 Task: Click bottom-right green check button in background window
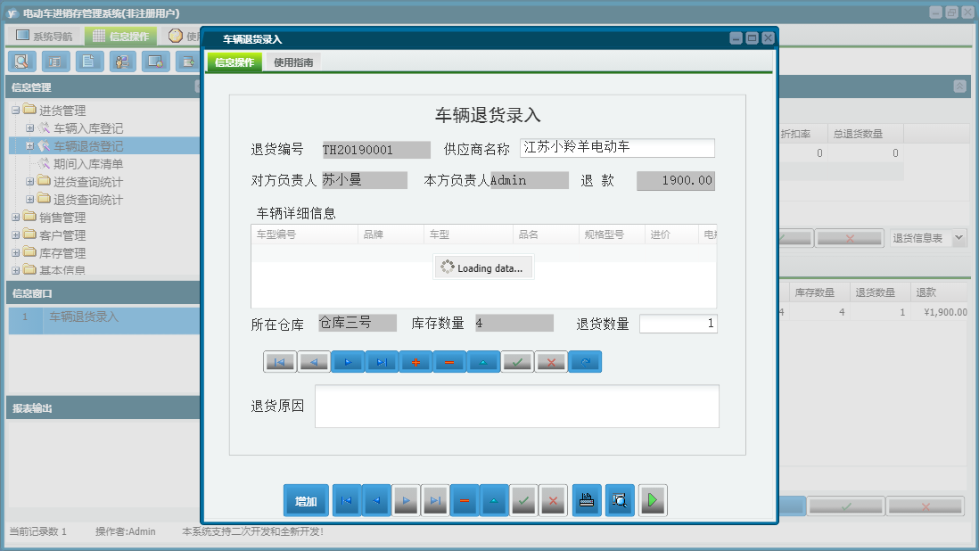click(x=845, y=506)
